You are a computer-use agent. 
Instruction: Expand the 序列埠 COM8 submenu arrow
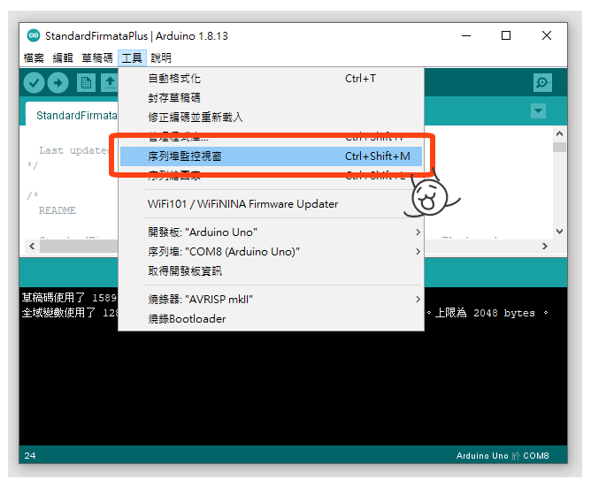coord(418,251)
